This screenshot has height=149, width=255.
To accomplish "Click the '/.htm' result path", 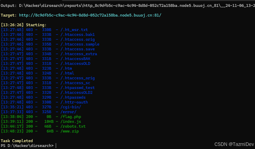I will coord(66,68).
